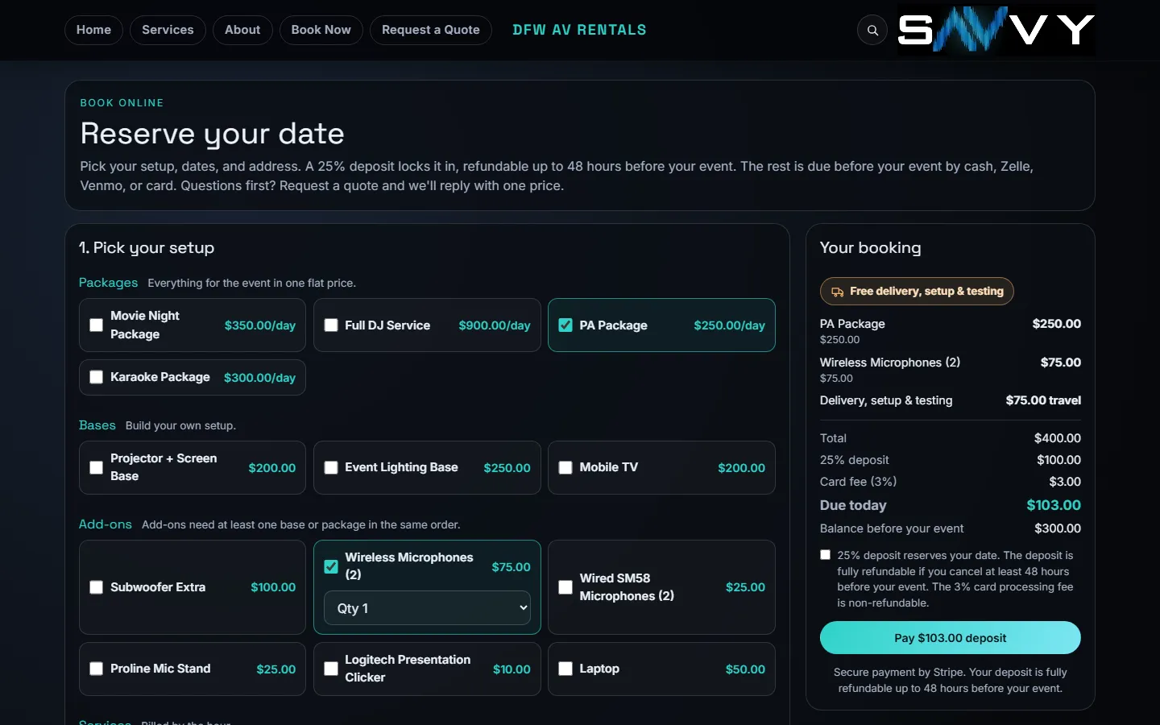Click the $75.00 travel fee text
Image resolution: width=1160 pixels, height=725 pixels.
pyautogui.click(x=1043, y=400)
